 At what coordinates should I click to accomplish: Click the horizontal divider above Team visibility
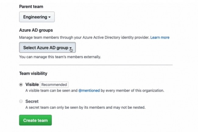pos(96,65)
